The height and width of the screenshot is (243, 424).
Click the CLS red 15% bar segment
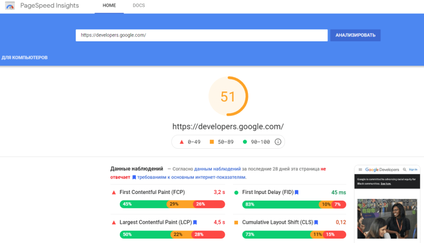click(334, 234)
